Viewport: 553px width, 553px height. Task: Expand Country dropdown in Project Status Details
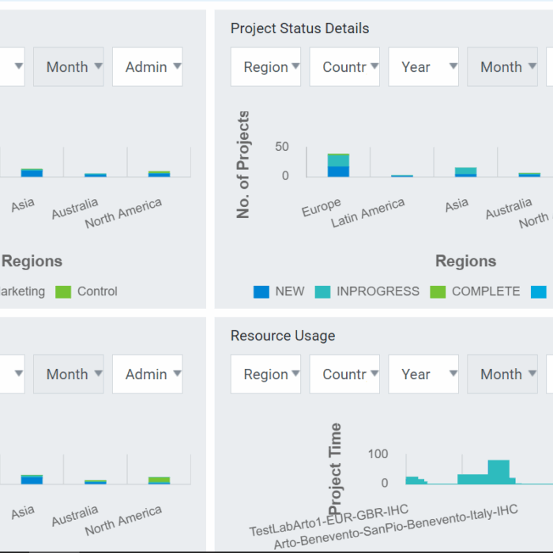pos(344,66)
